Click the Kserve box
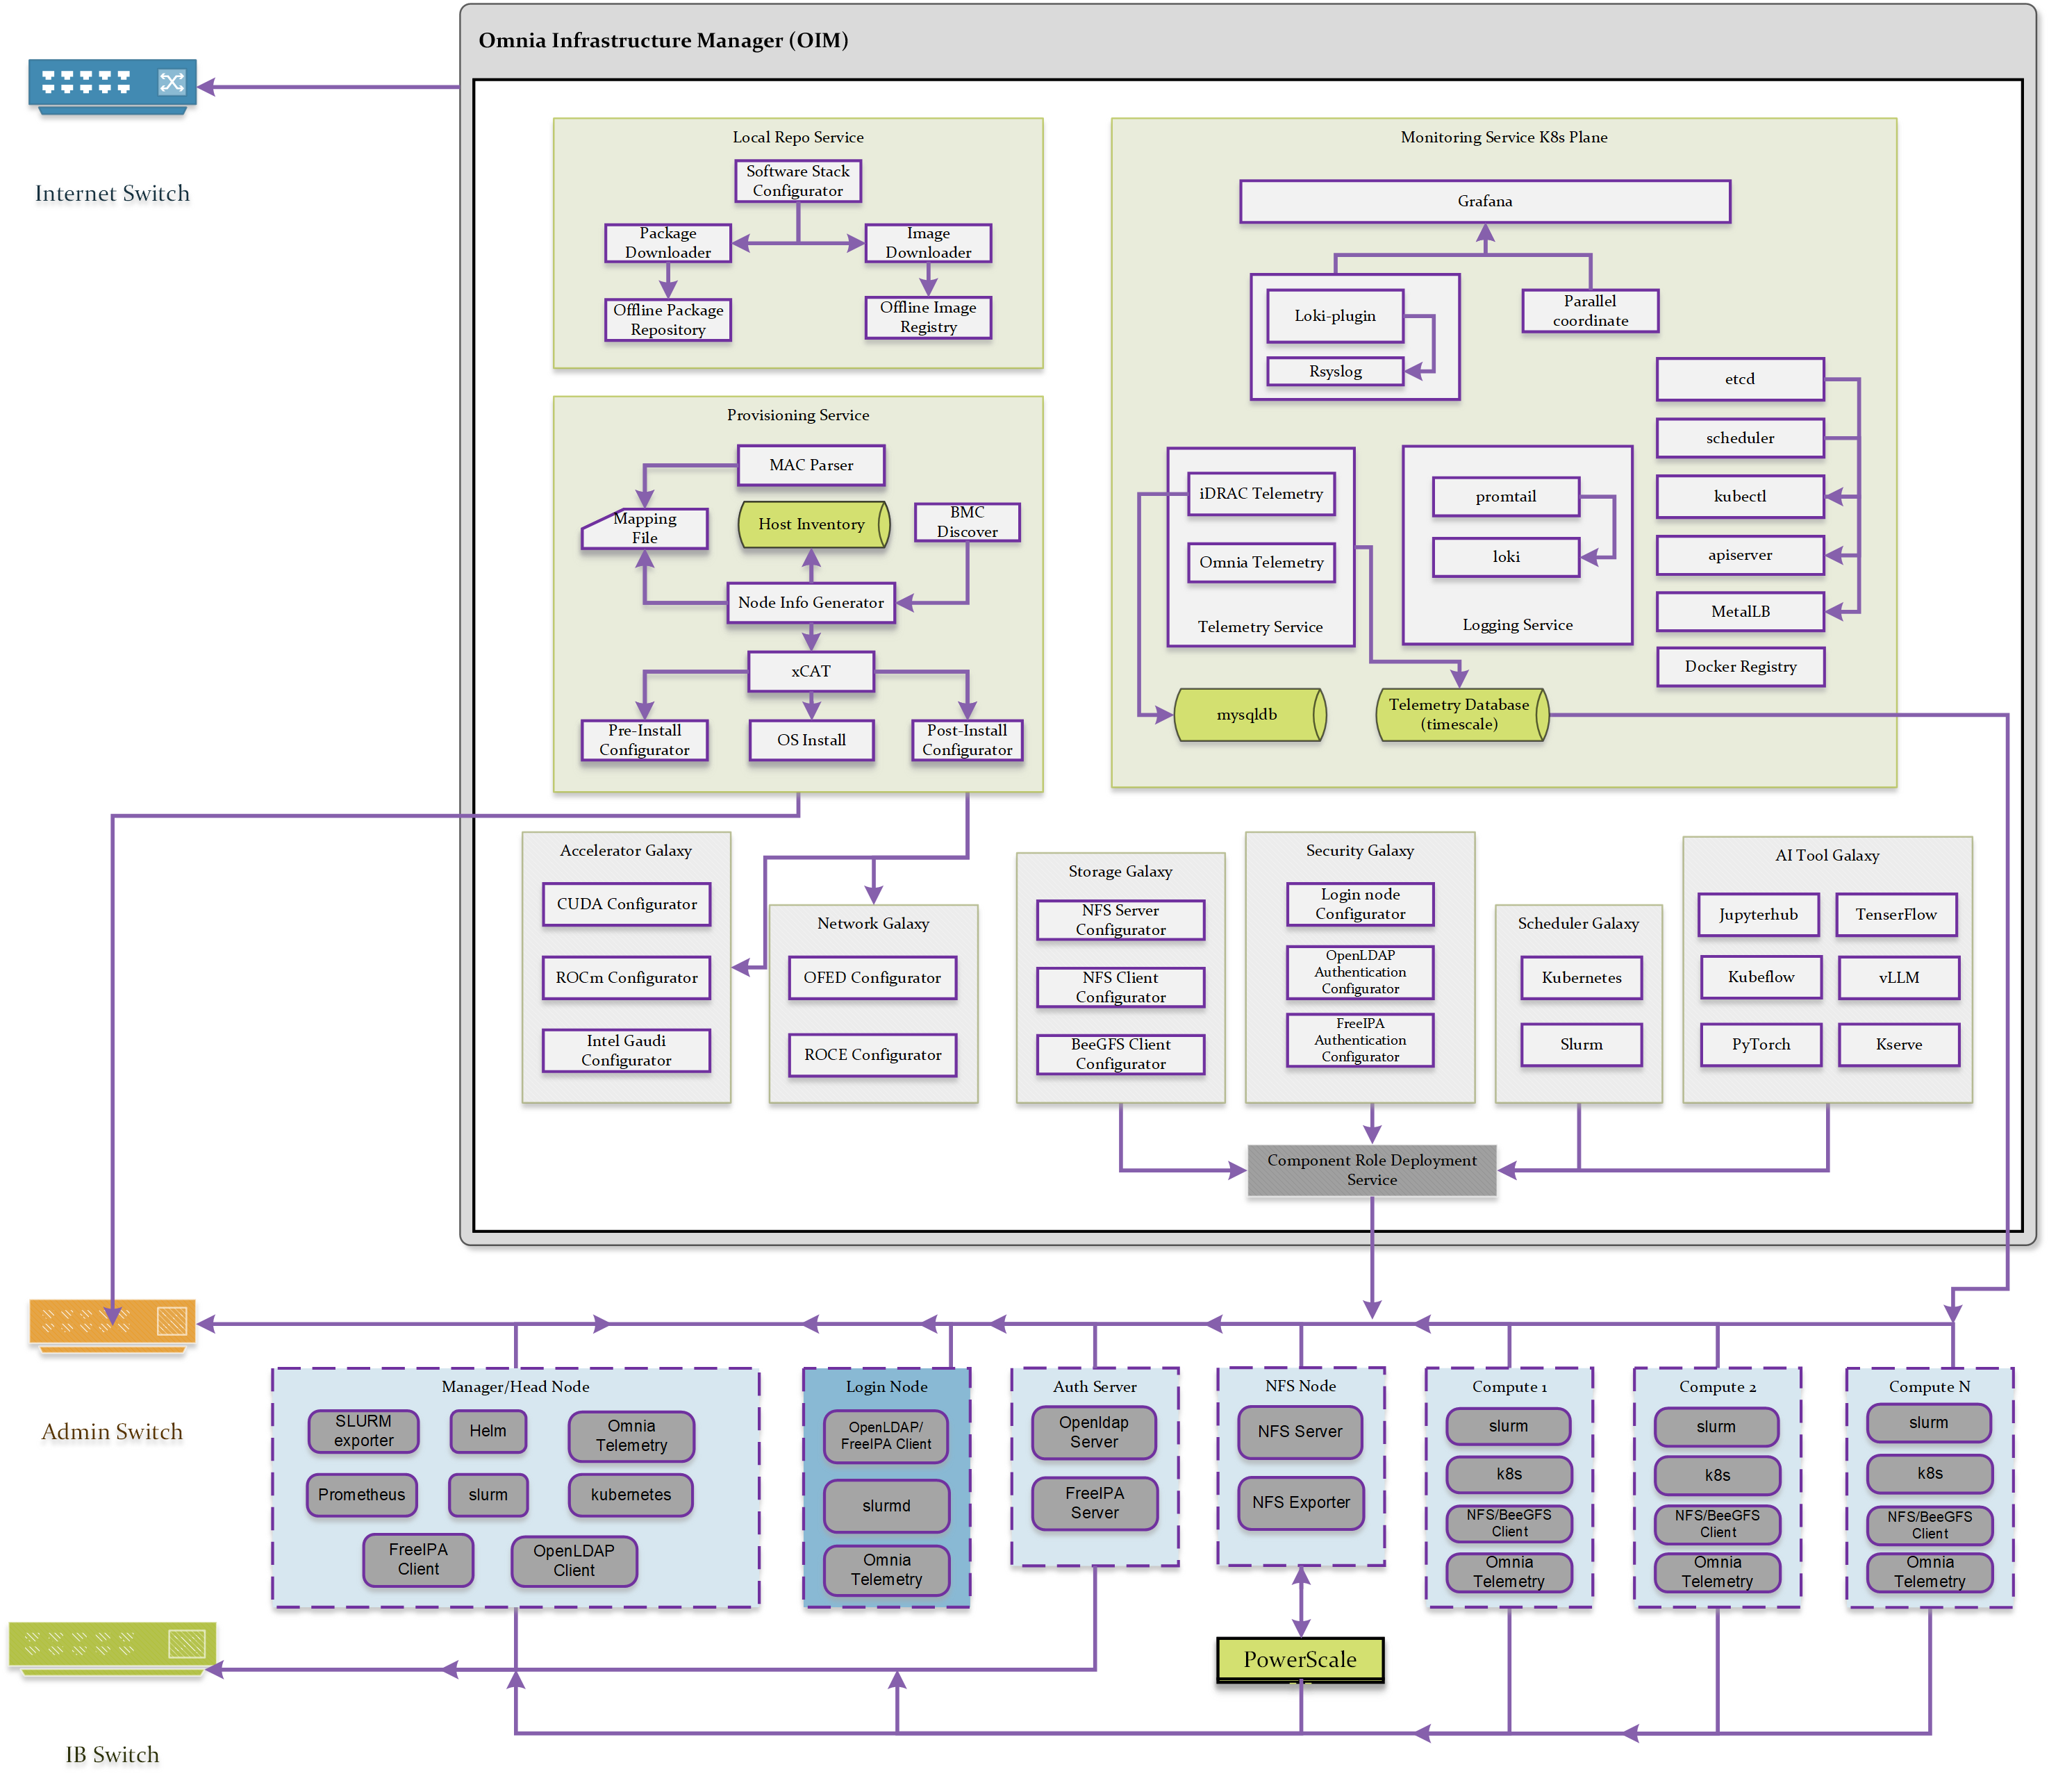 pos(1898,1045)
